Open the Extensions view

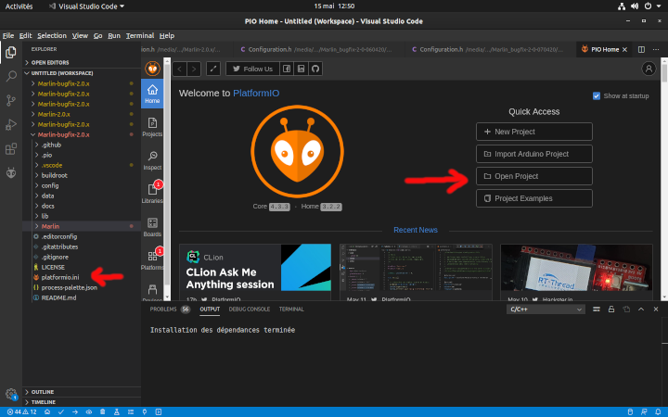pos(11,149)
